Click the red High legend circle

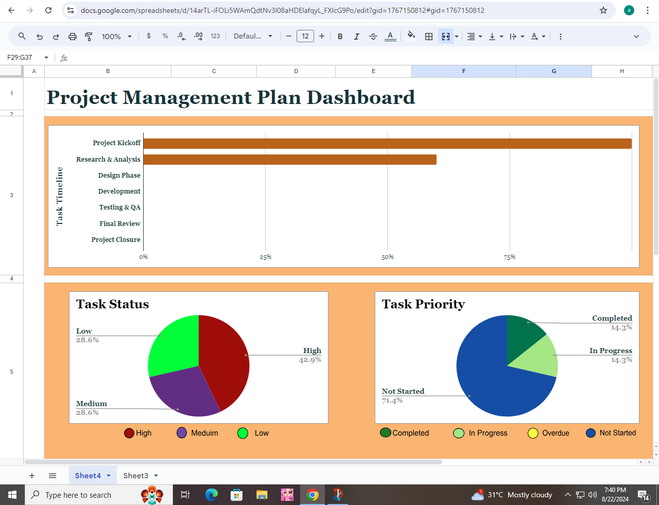(129, 433)
